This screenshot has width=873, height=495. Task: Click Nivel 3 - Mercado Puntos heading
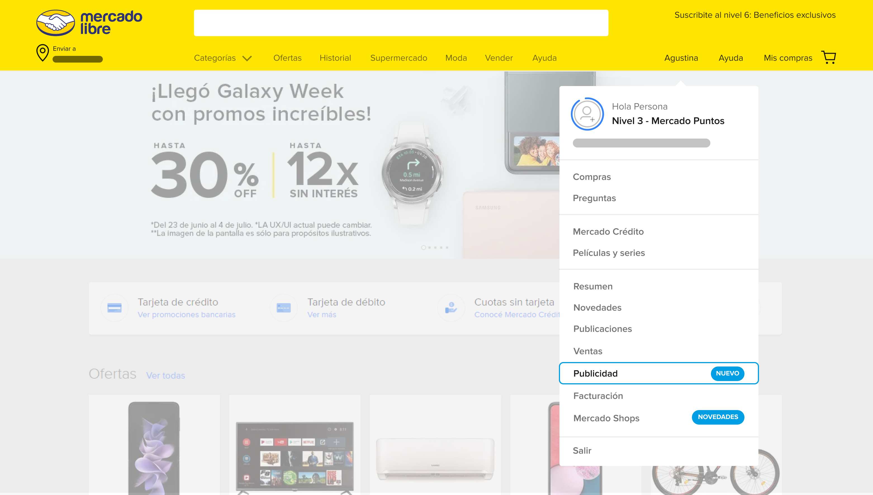pyautogui.click(x=668, y=121)
